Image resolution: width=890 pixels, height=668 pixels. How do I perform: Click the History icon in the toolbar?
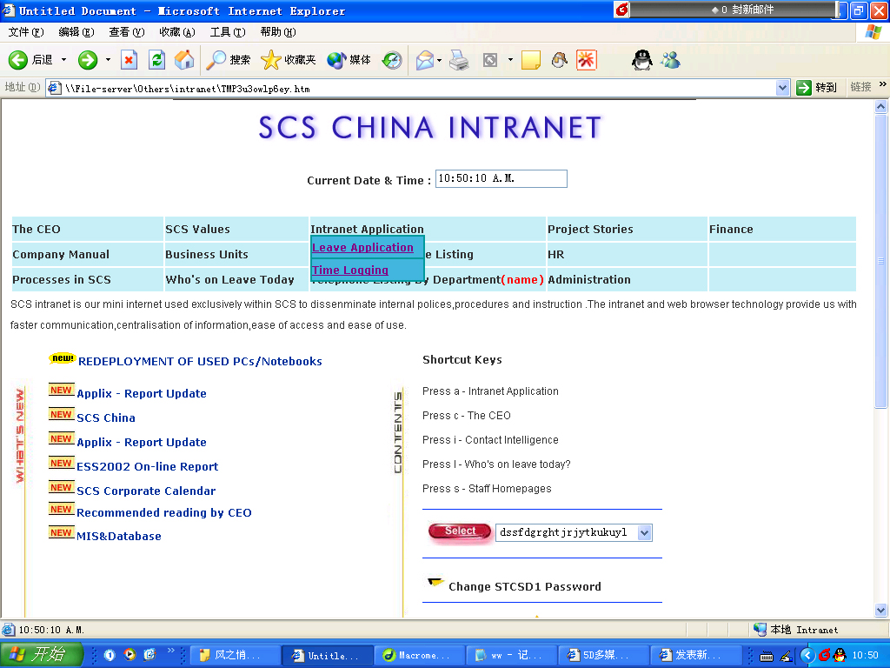coord(392,60)
